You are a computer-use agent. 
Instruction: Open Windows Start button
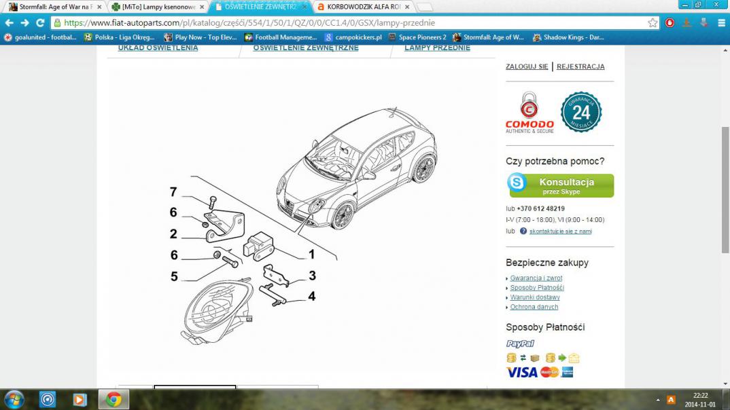pos(14,399)
